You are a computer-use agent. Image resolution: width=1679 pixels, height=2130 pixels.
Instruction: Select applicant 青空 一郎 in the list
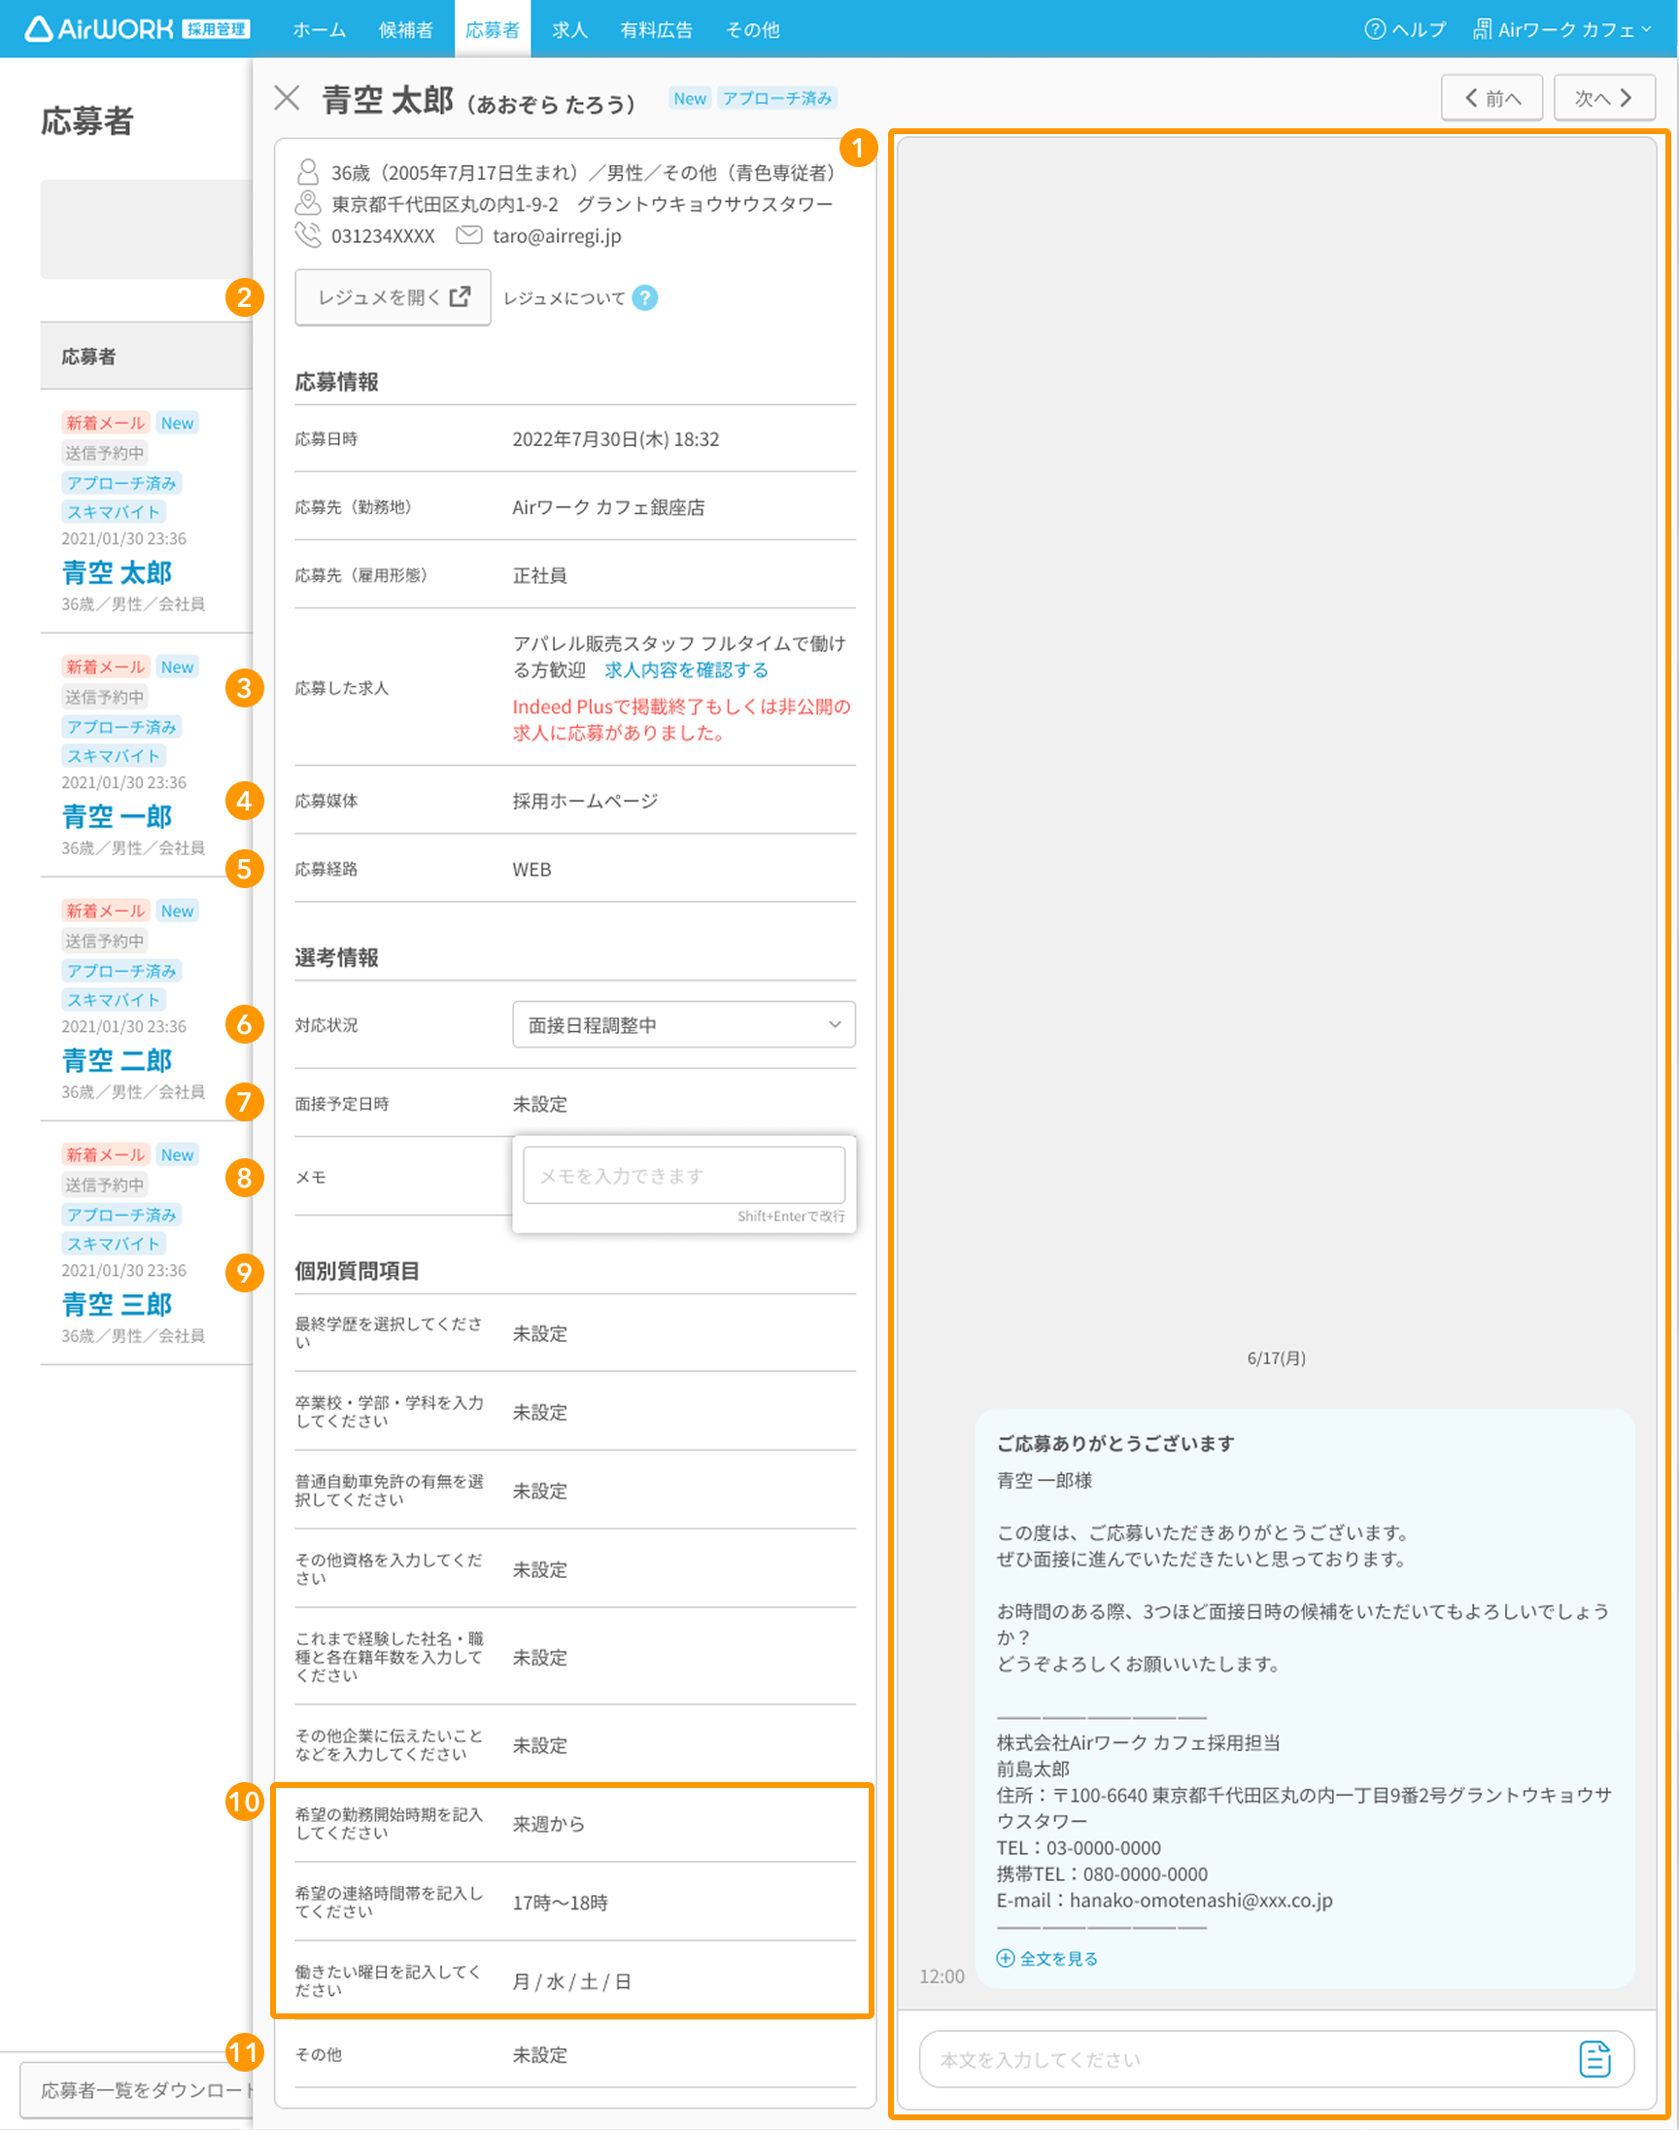coord(117,816)
